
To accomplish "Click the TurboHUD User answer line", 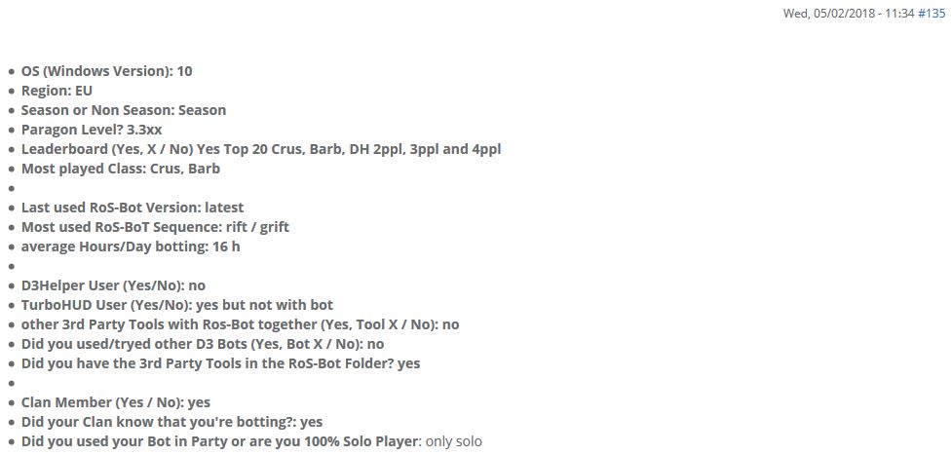I will click(177, 304).
